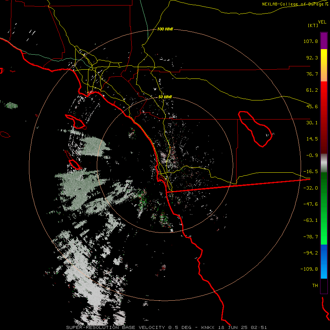This screenshot has height=330, width=330.
Task: Click the -109.8 legend value
Action: [x=309, y=269]
